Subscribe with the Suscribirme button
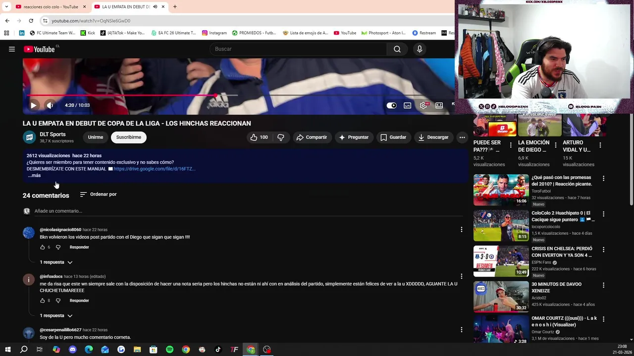The image size is (634, 356). pos(129,137)
